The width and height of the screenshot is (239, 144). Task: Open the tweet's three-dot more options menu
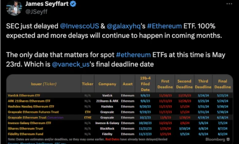(x=229, y=4)
